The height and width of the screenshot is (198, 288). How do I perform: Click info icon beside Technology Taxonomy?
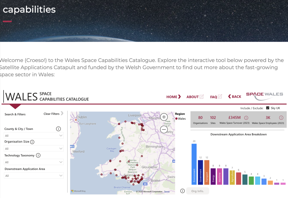(x=38, y=155)
